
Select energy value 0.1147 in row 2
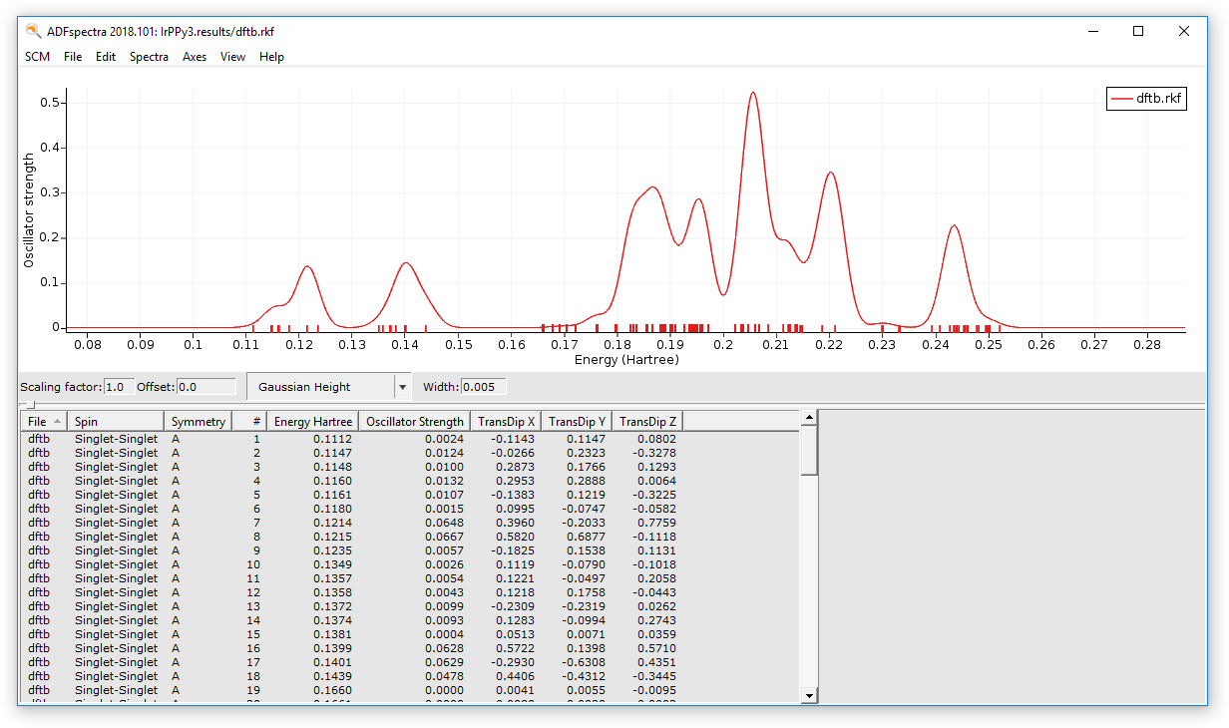pyautogui.click(x=332, y=453)
